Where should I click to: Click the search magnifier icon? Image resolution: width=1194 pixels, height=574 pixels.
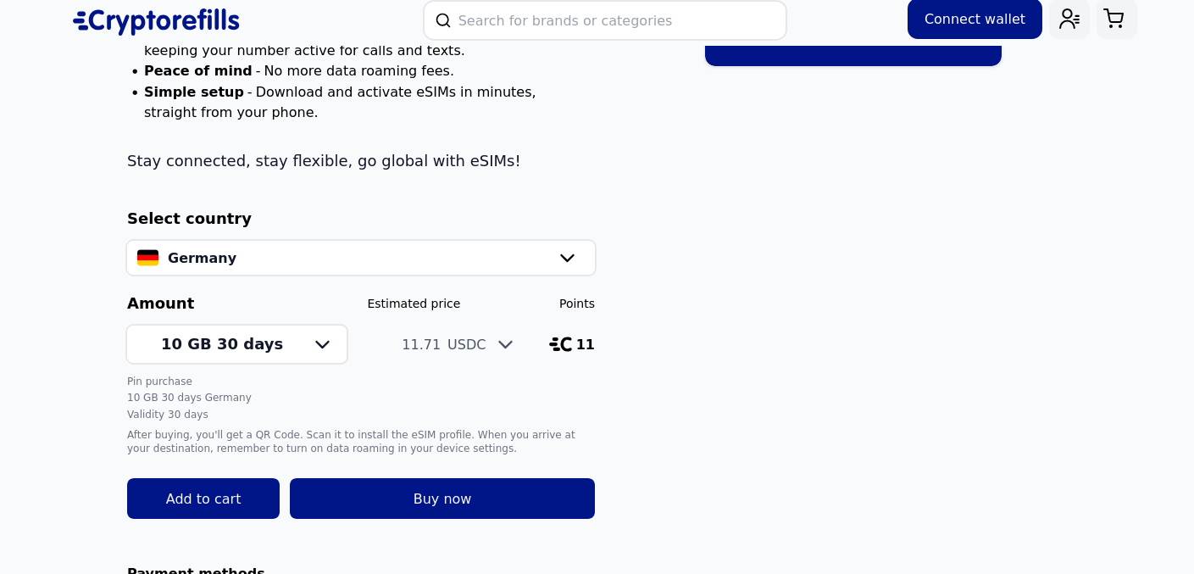[x=443, y=20]
